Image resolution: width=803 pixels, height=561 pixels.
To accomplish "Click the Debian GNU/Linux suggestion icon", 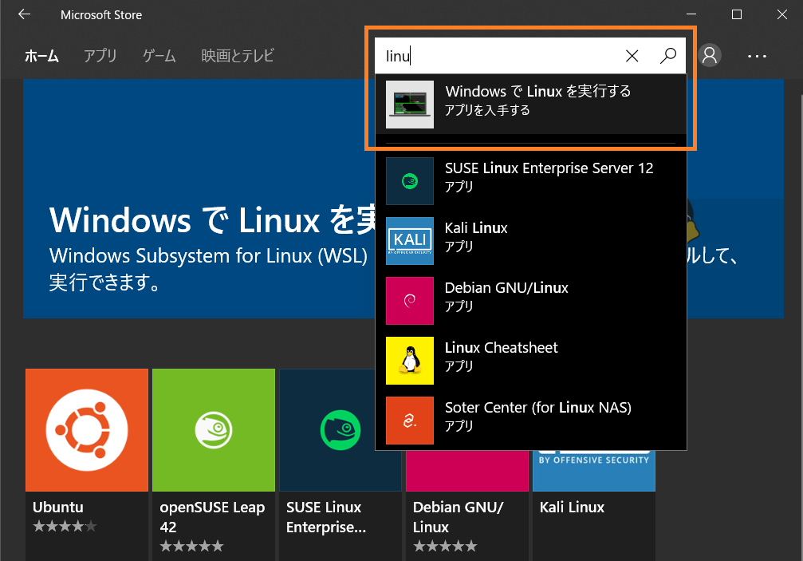I will point(410,301).
